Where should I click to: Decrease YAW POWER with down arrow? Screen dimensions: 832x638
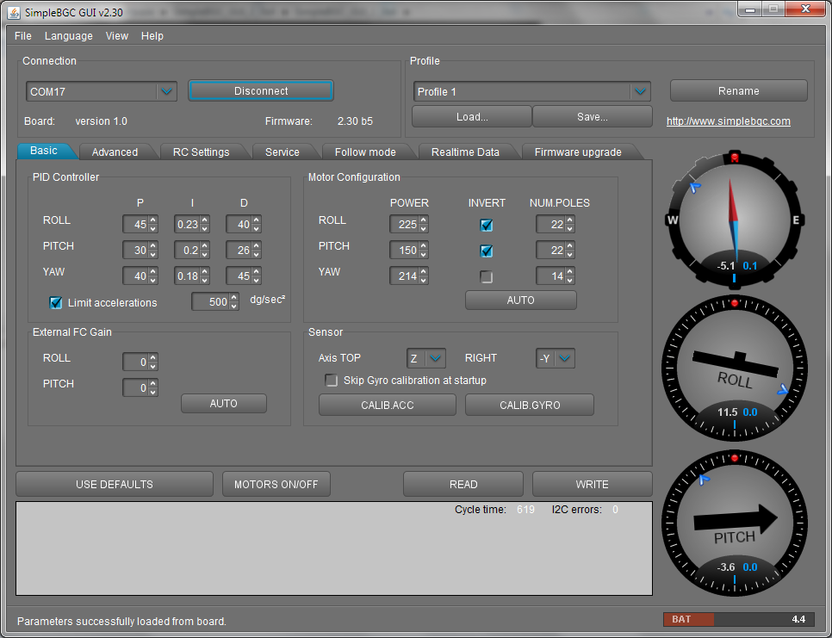click(424, 281)
